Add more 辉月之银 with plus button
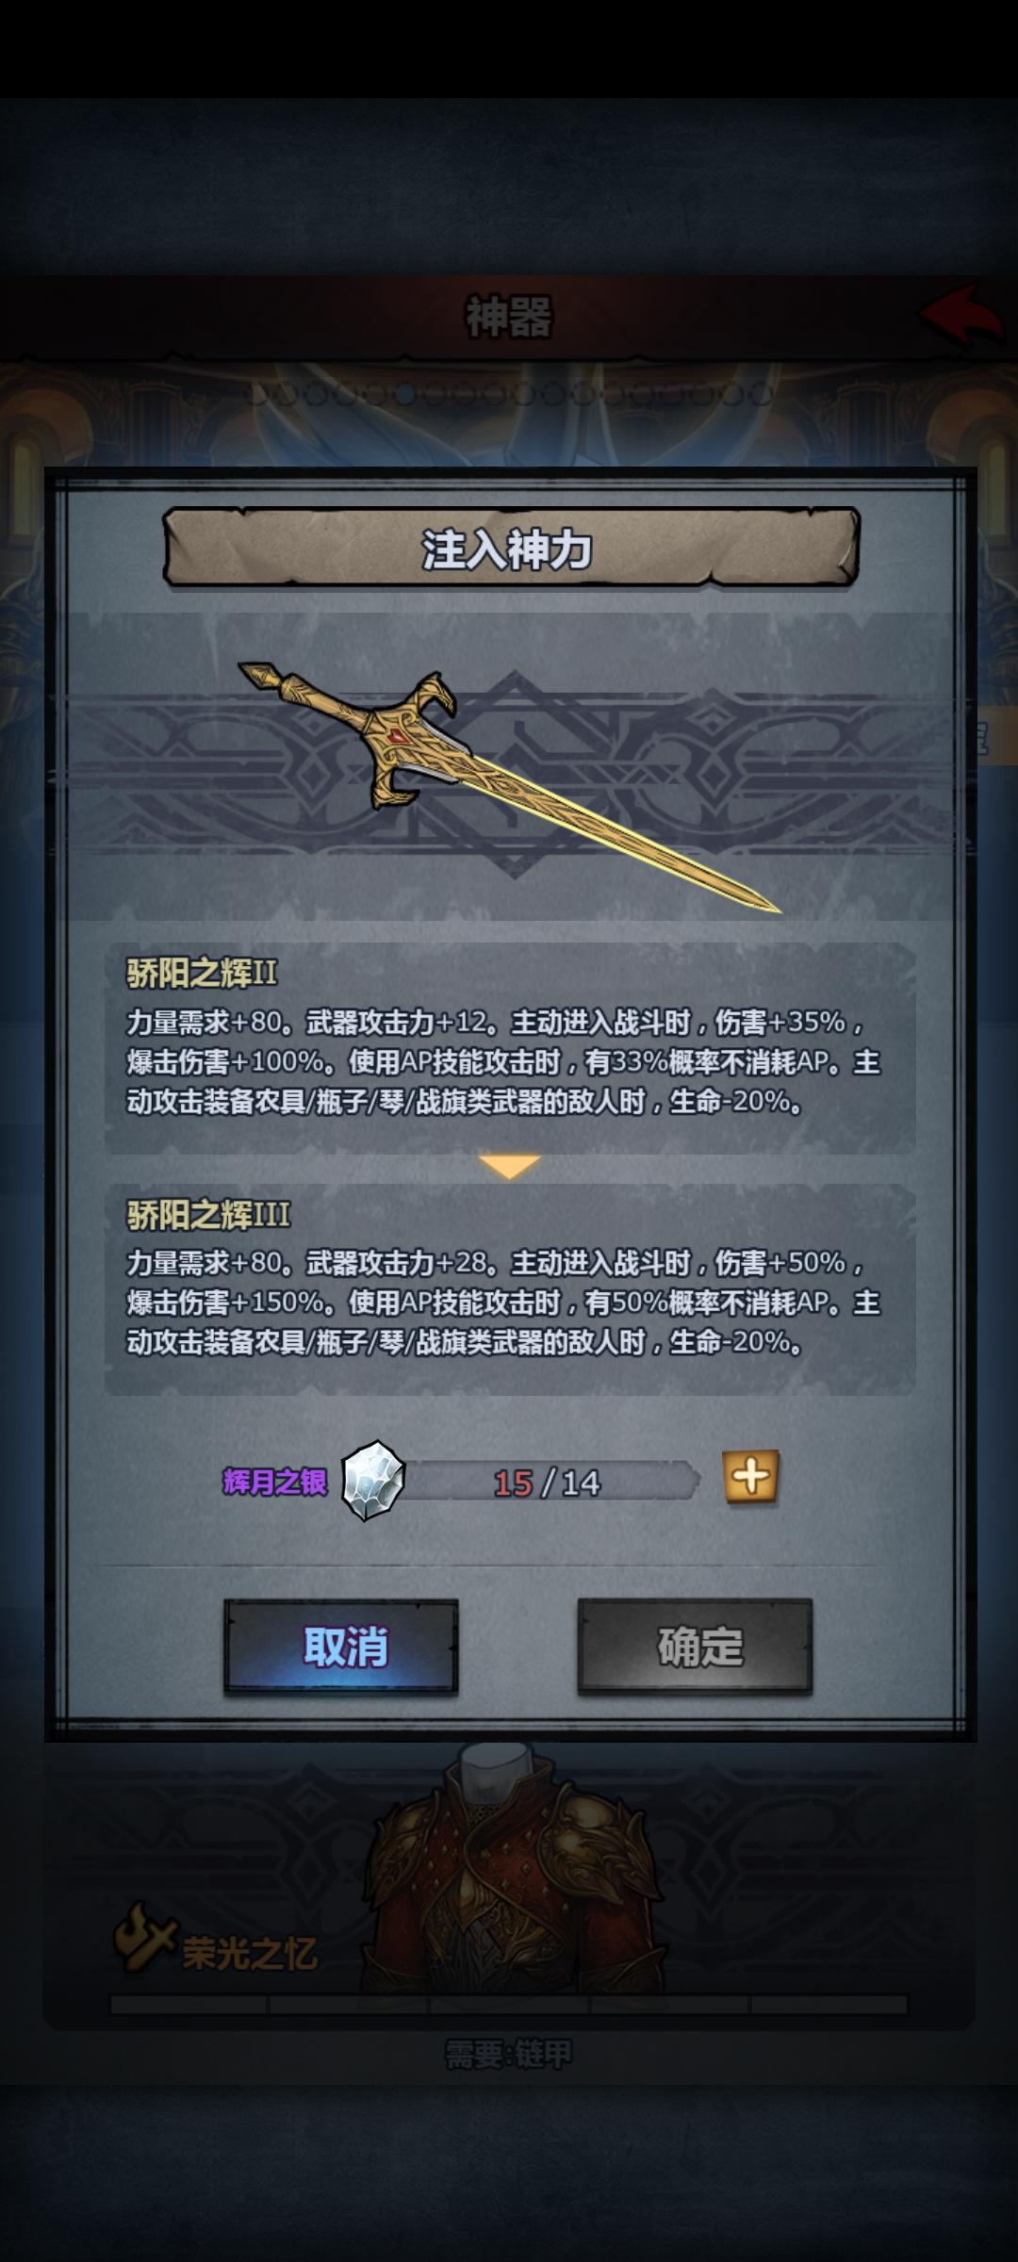Viewport: 1018px width, 2262px height. click(751, 1477)
